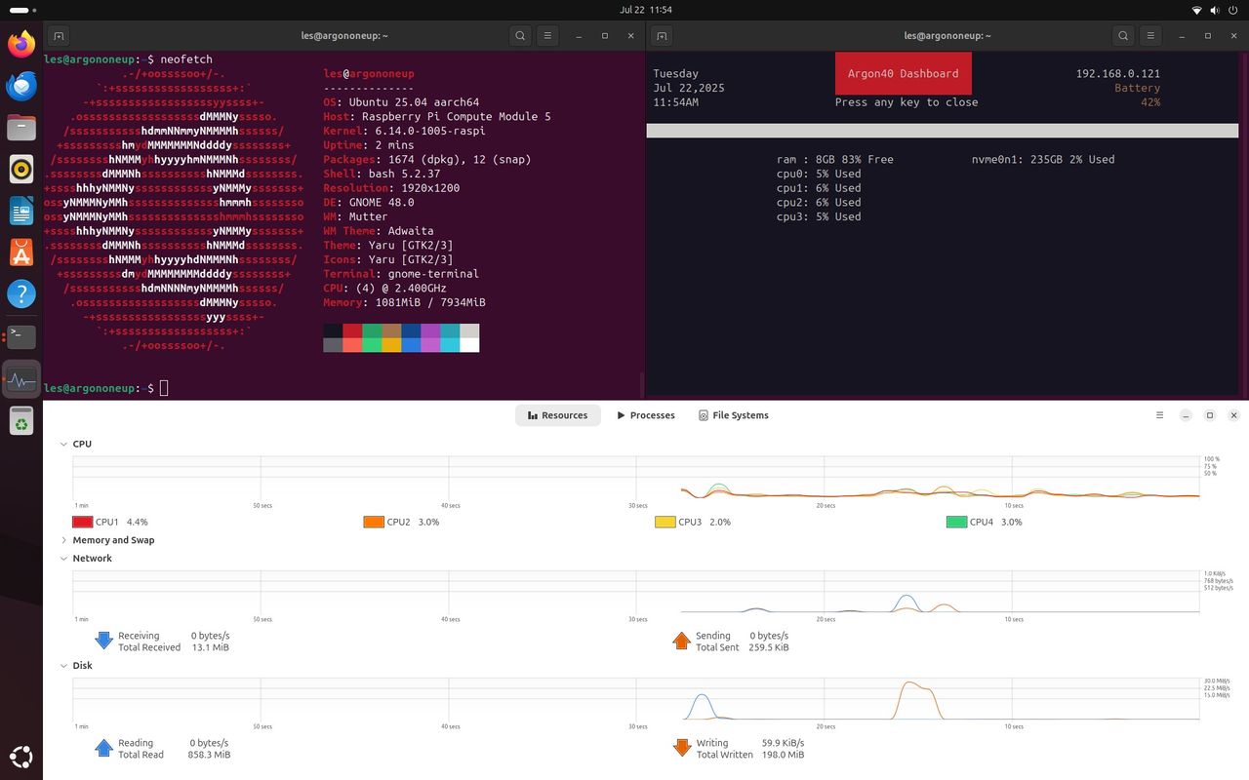Click search icon in left terminal header
The image size is (1249, 780).
tap(521, 36)
